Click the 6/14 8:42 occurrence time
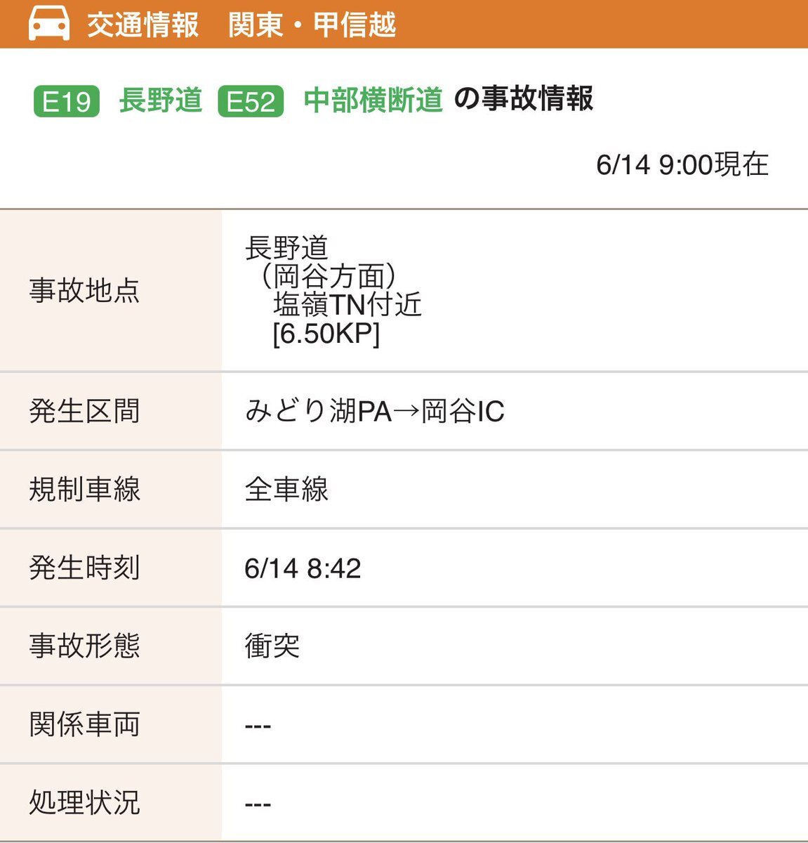This screenshot has width=808, height=843. [x=303, y=568]
